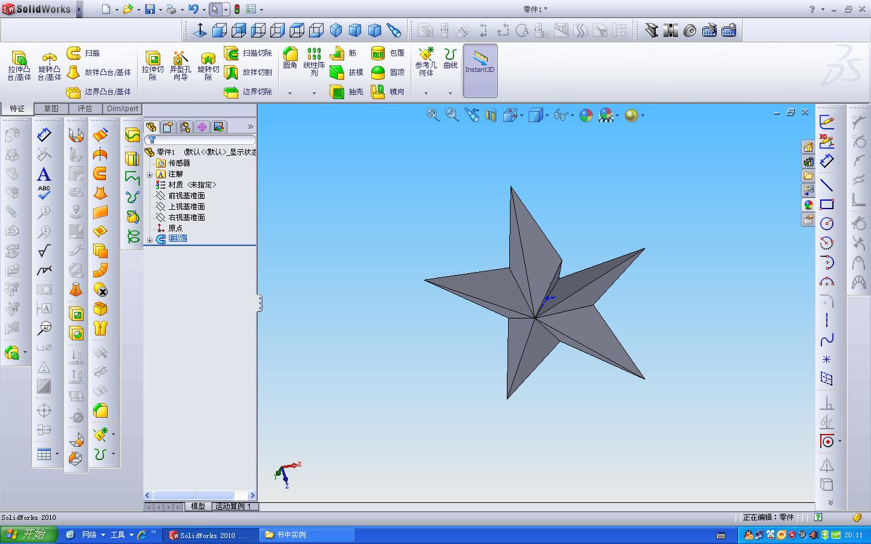Run the ABC Spelling Check tool
The height and width of the screenshot is (544, 871).
44,193
